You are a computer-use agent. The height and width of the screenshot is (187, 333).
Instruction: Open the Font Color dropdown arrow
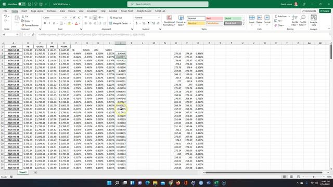(x=80, y=23)
